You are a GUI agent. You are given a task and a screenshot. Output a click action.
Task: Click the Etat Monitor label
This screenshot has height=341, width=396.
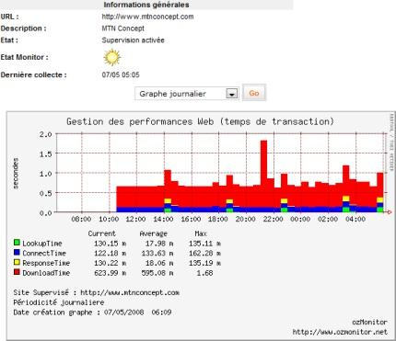point(24,57)
